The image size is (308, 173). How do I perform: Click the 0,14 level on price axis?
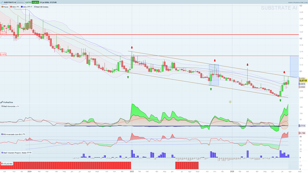pos(302,58)
